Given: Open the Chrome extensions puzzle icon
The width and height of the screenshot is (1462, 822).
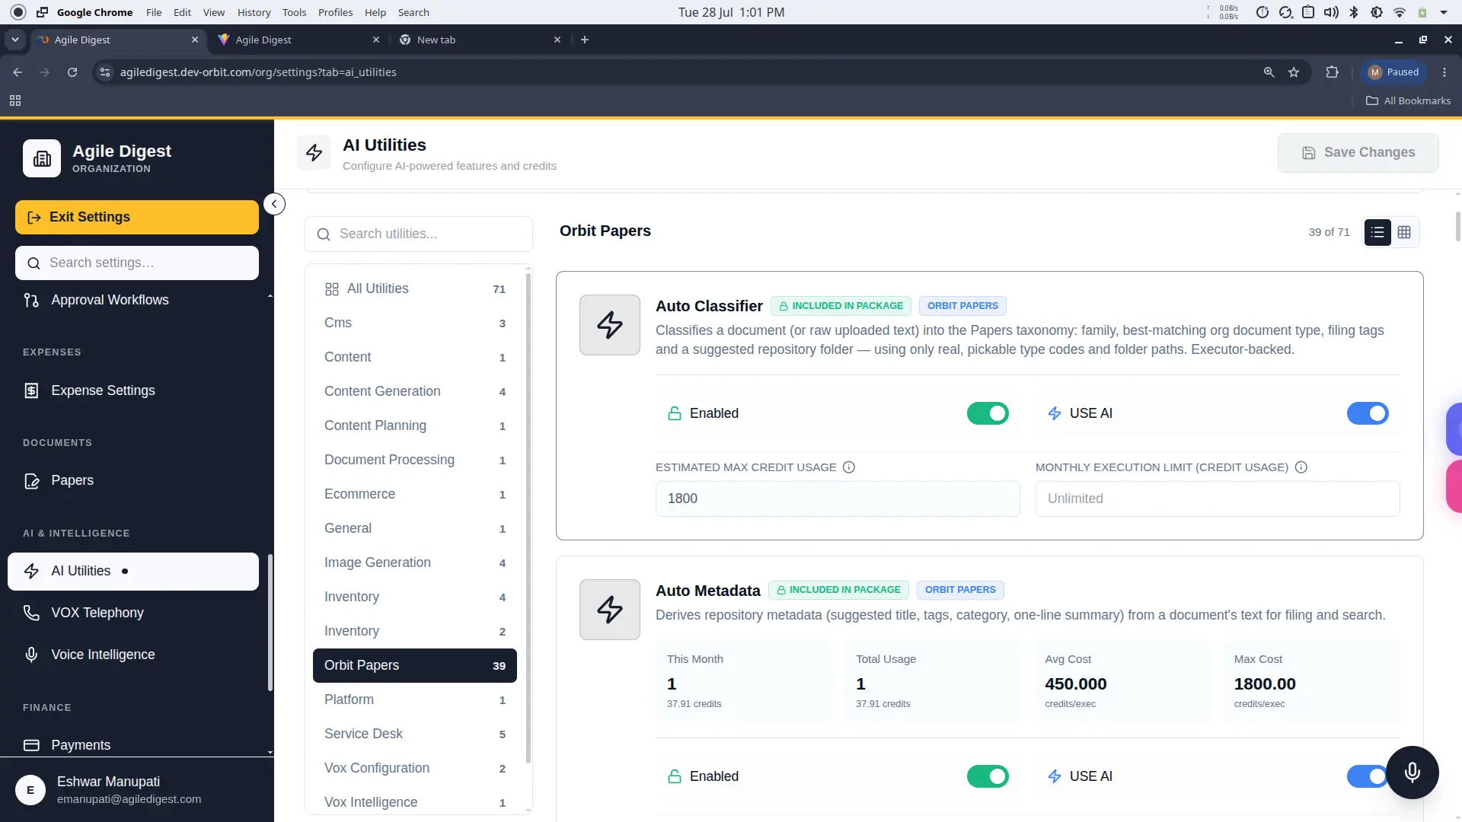Looking at the screenshot, I should pyautogui.click(x=1332, y=72).
